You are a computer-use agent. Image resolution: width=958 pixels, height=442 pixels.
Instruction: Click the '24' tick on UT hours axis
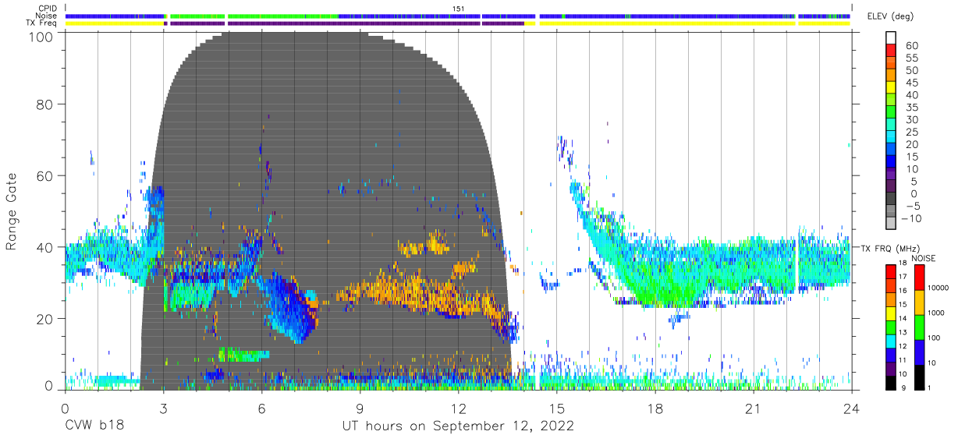point(852,409)
